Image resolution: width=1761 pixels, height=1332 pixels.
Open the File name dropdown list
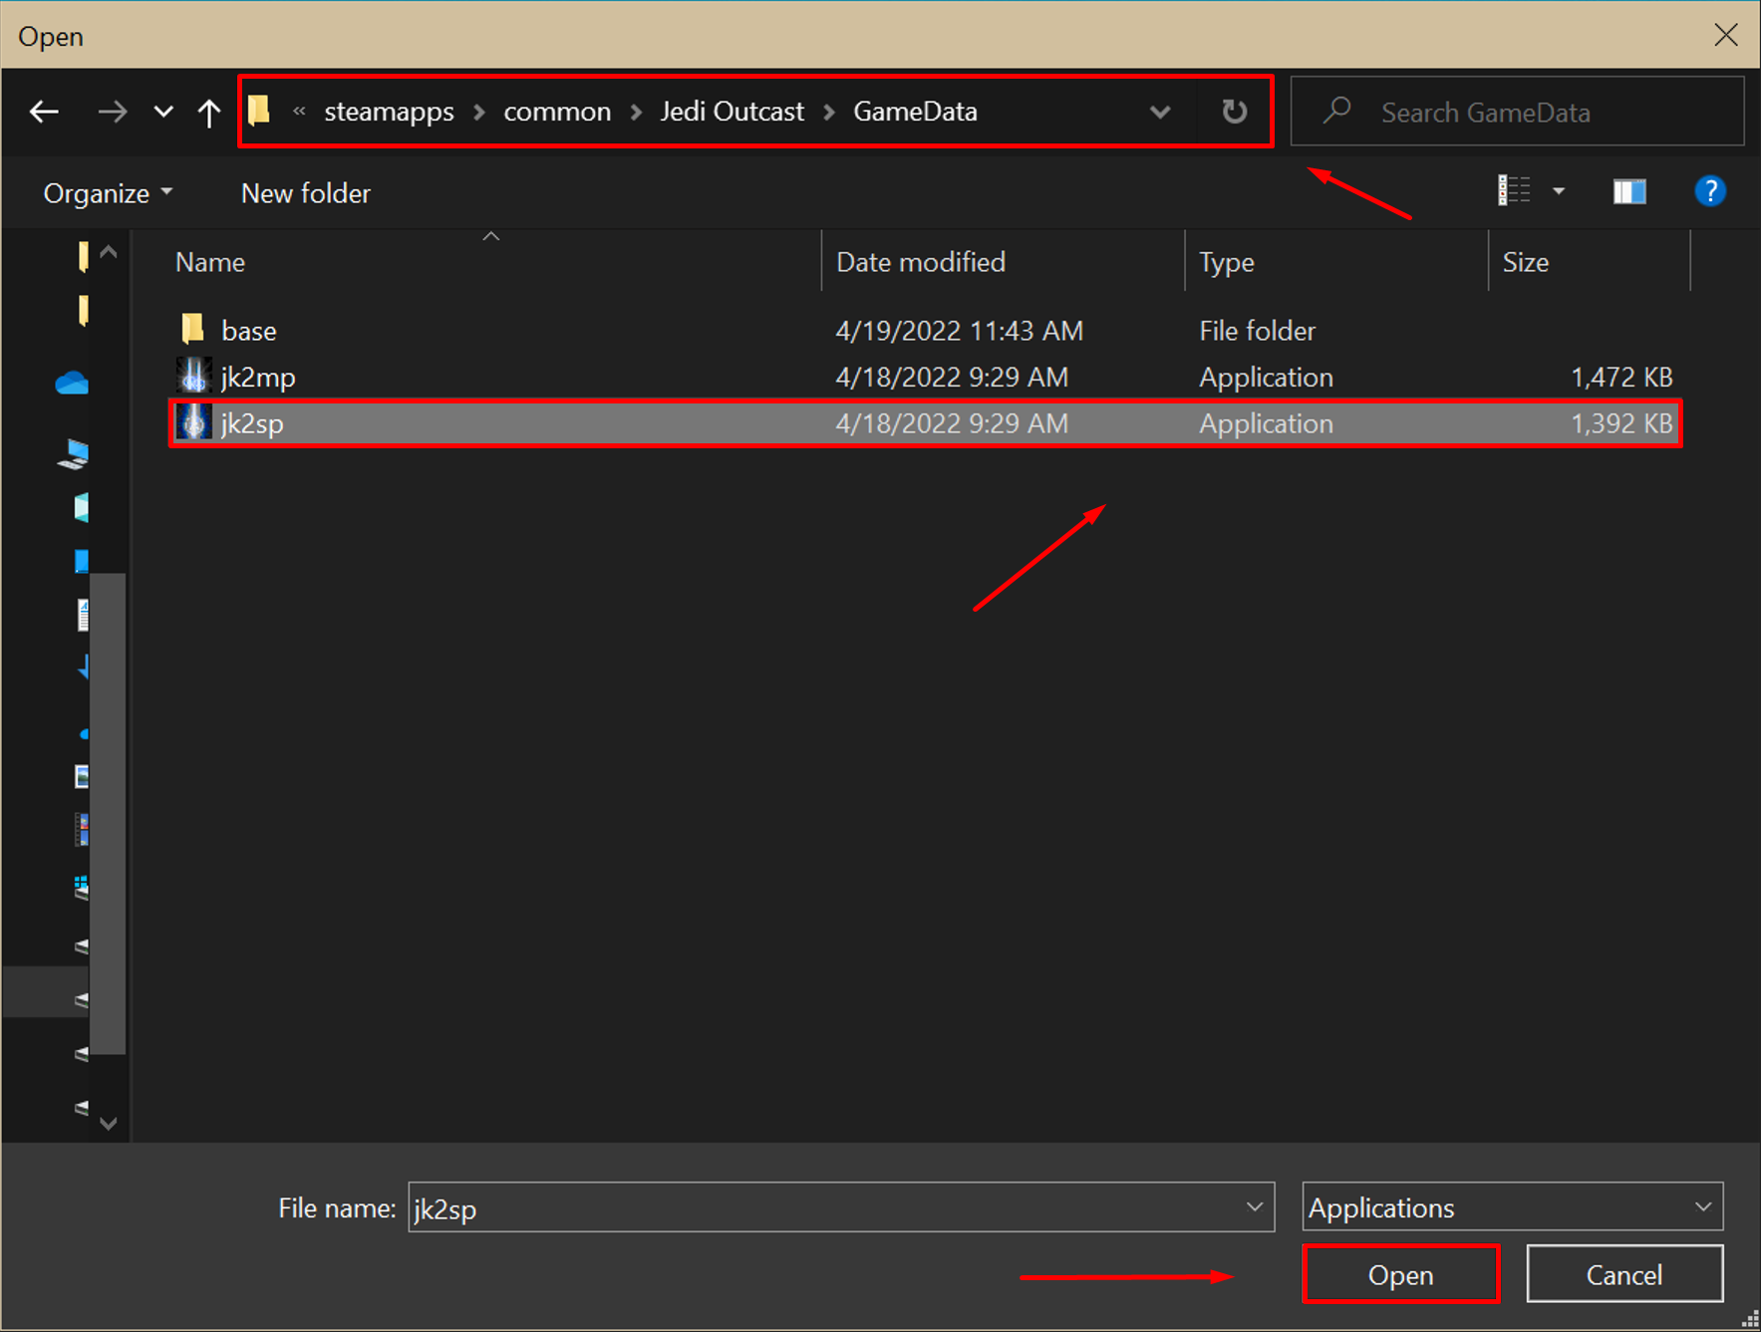1255,1207
